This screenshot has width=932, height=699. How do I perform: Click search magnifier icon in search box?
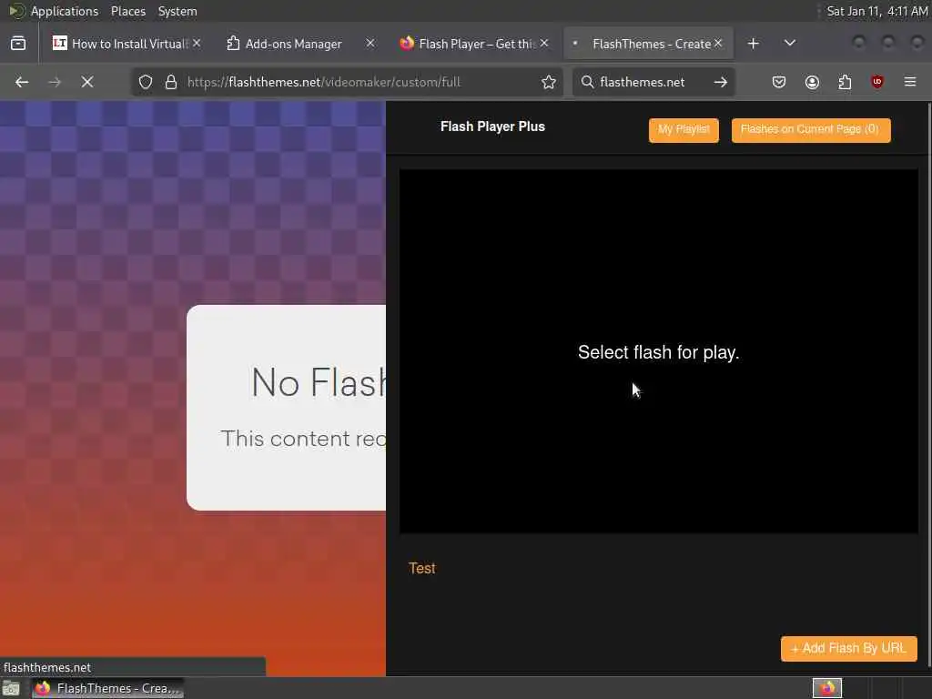(587, 82)
